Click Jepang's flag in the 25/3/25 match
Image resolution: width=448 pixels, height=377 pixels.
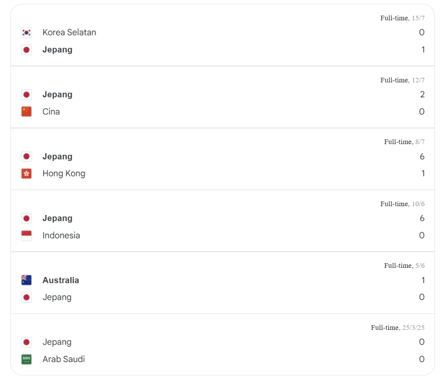(x=27, y=342)
